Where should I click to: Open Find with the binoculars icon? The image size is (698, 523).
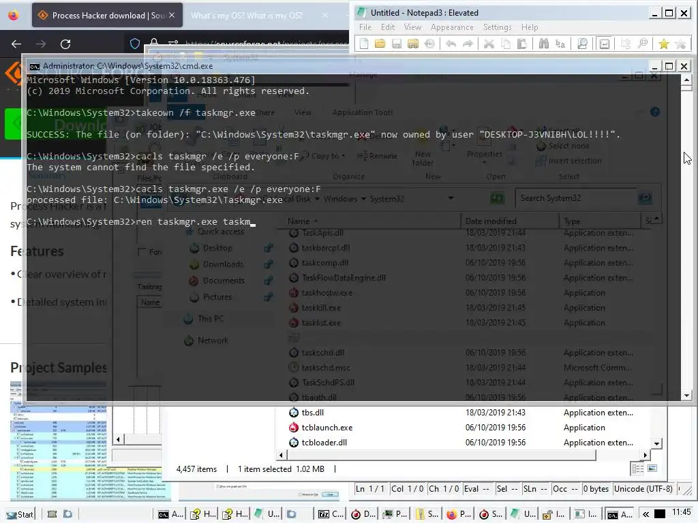[x=543, y=44]
